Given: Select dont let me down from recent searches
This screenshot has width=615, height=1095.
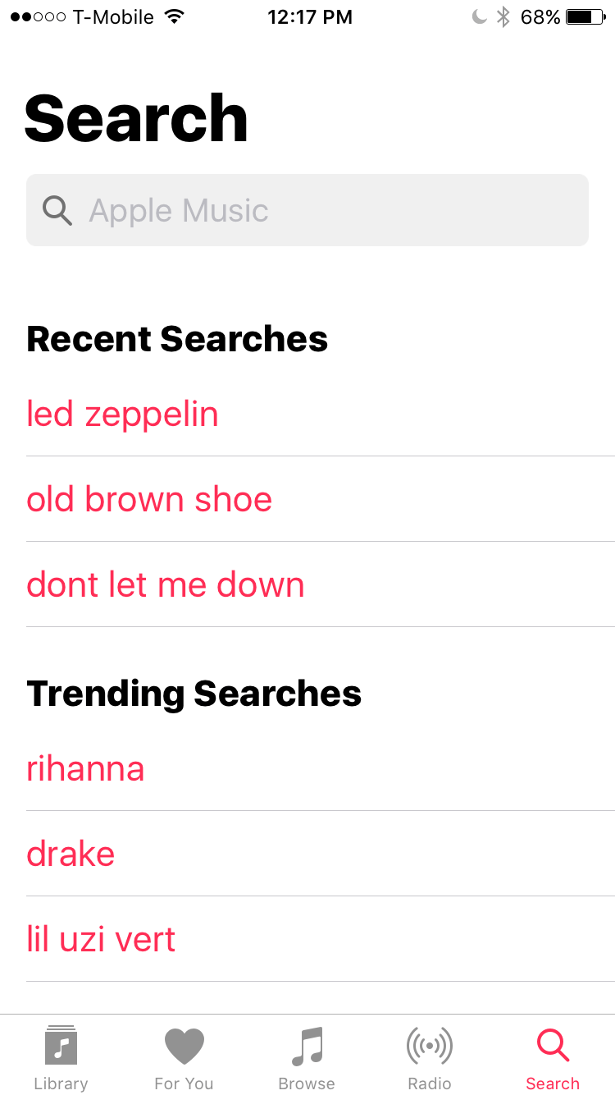Looking at the screenshot, I should (165, 584).
